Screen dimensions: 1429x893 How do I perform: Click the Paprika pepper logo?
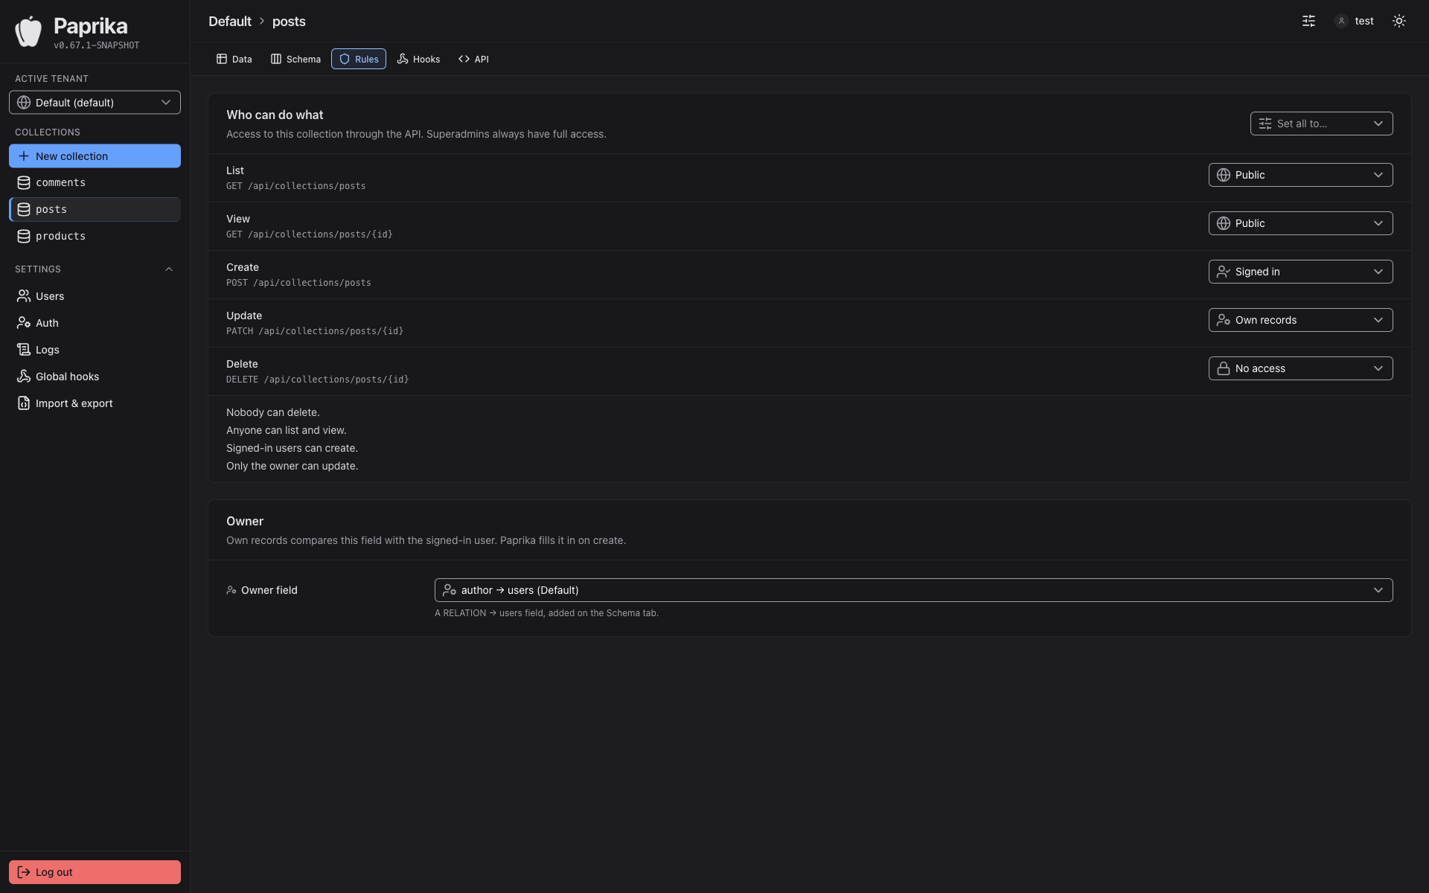click(x=28, y=31)
